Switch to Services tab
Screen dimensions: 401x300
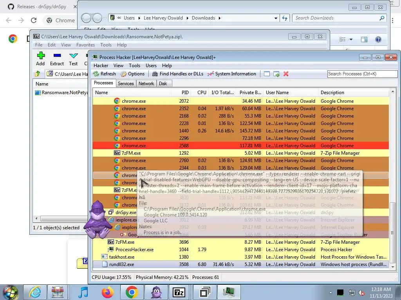(x=126, y=84)
